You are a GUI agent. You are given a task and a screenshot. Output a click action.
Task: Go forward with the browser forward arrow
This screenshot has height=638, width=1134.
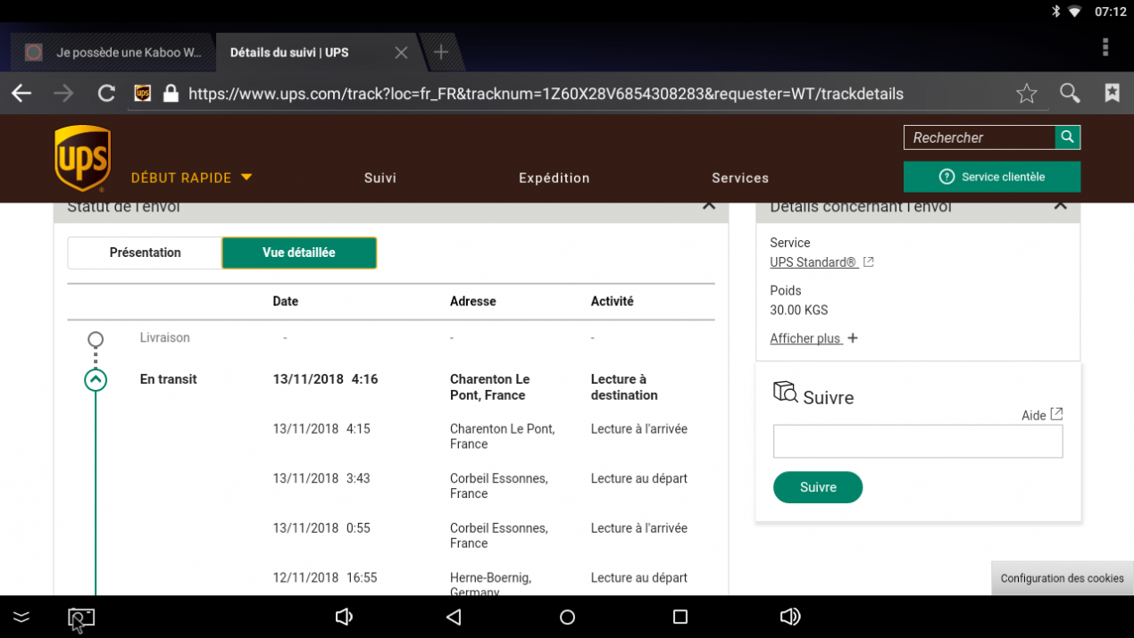(63, 94)
